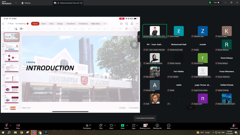Viewport: 240px width, 135px height.
Task: Open Google Chrome from the taskbar
Action: click(21, 132)
